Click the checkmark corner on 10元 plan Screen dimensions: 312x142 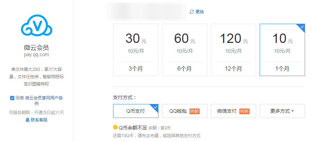(x=302, y=27)
